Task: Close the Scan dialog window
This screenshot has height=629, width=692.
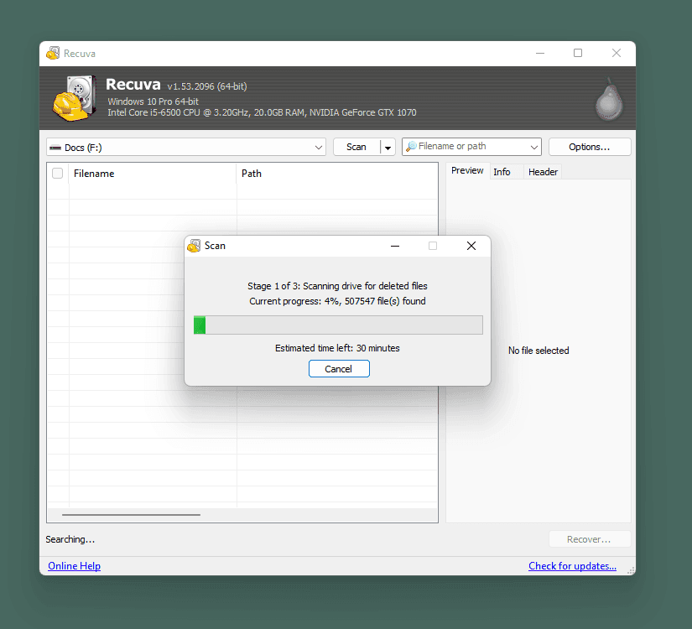Action: [x=471, y=246]
